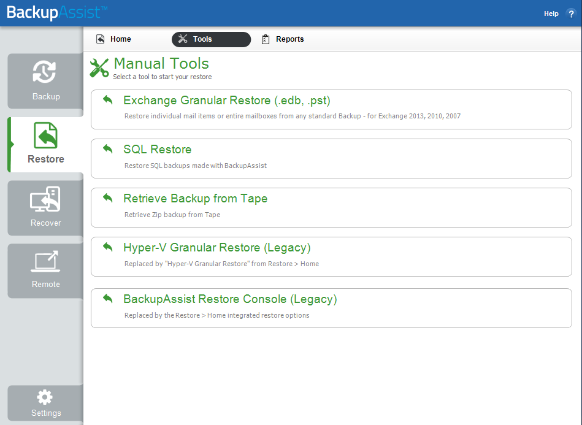
Task: Click the SQL Restore arrow icon
Action: point(108,149)
